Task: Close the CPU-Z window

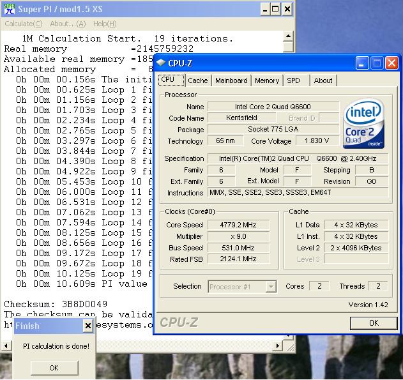Action: 392,63
